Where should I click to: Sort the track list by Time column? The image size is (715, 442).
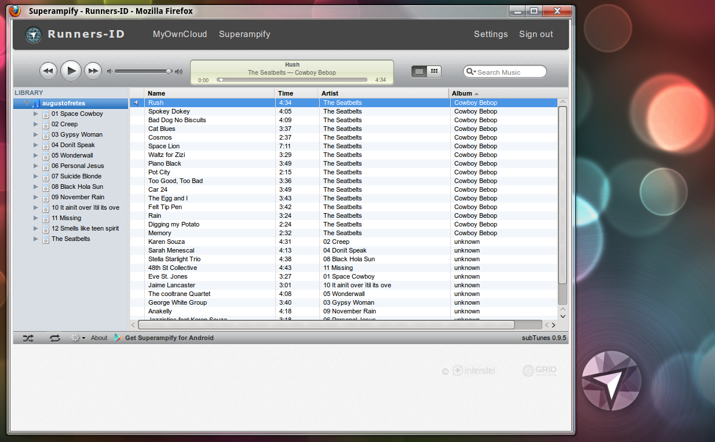coord(297,93)
